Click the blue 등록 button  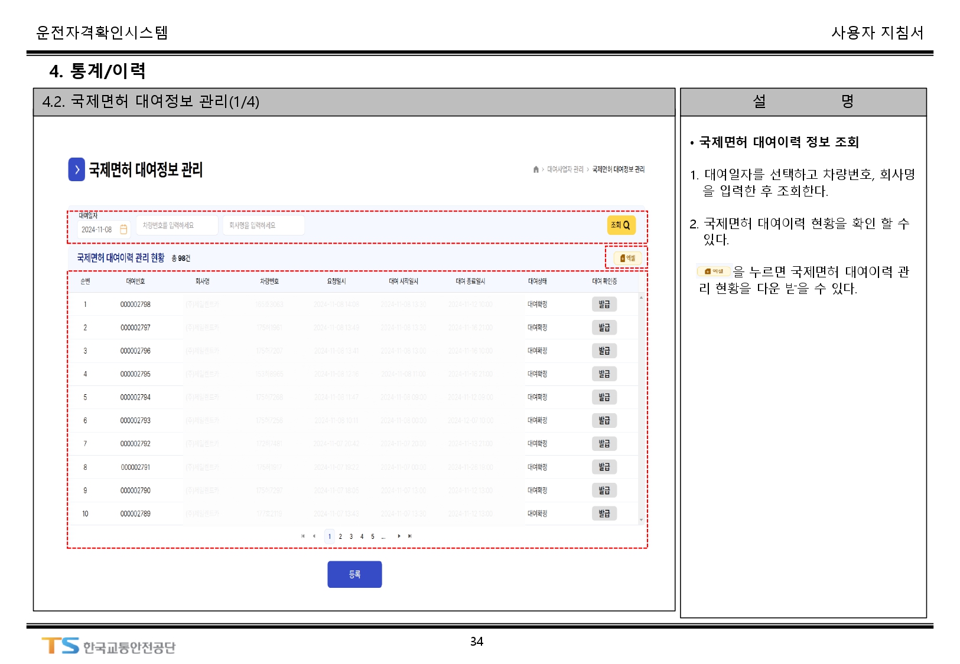click(x=354, y=574)
